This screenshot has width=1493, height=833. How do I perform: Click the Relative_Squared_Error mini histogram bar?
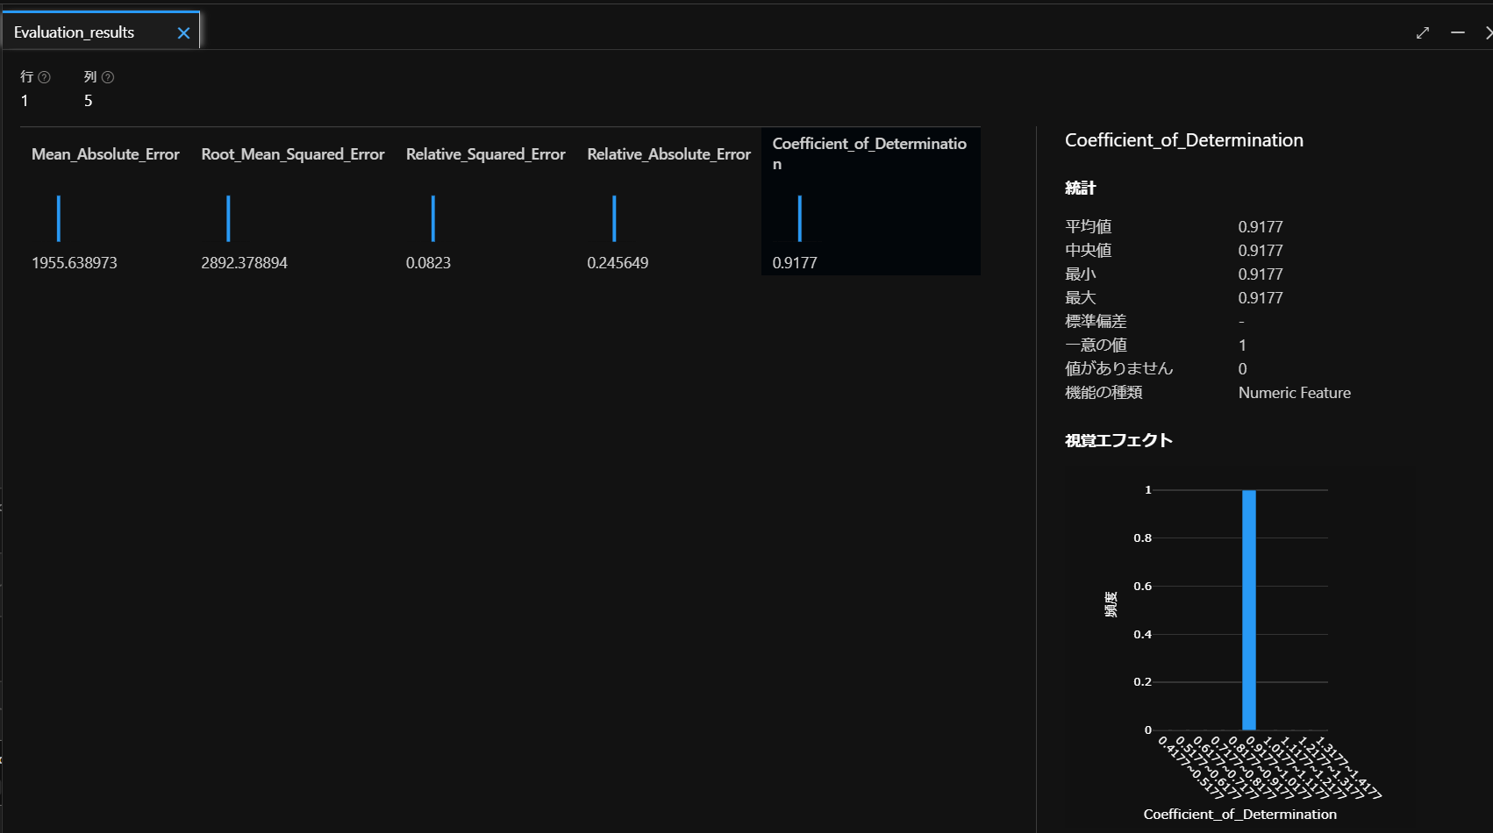click(x=433, y=218)
